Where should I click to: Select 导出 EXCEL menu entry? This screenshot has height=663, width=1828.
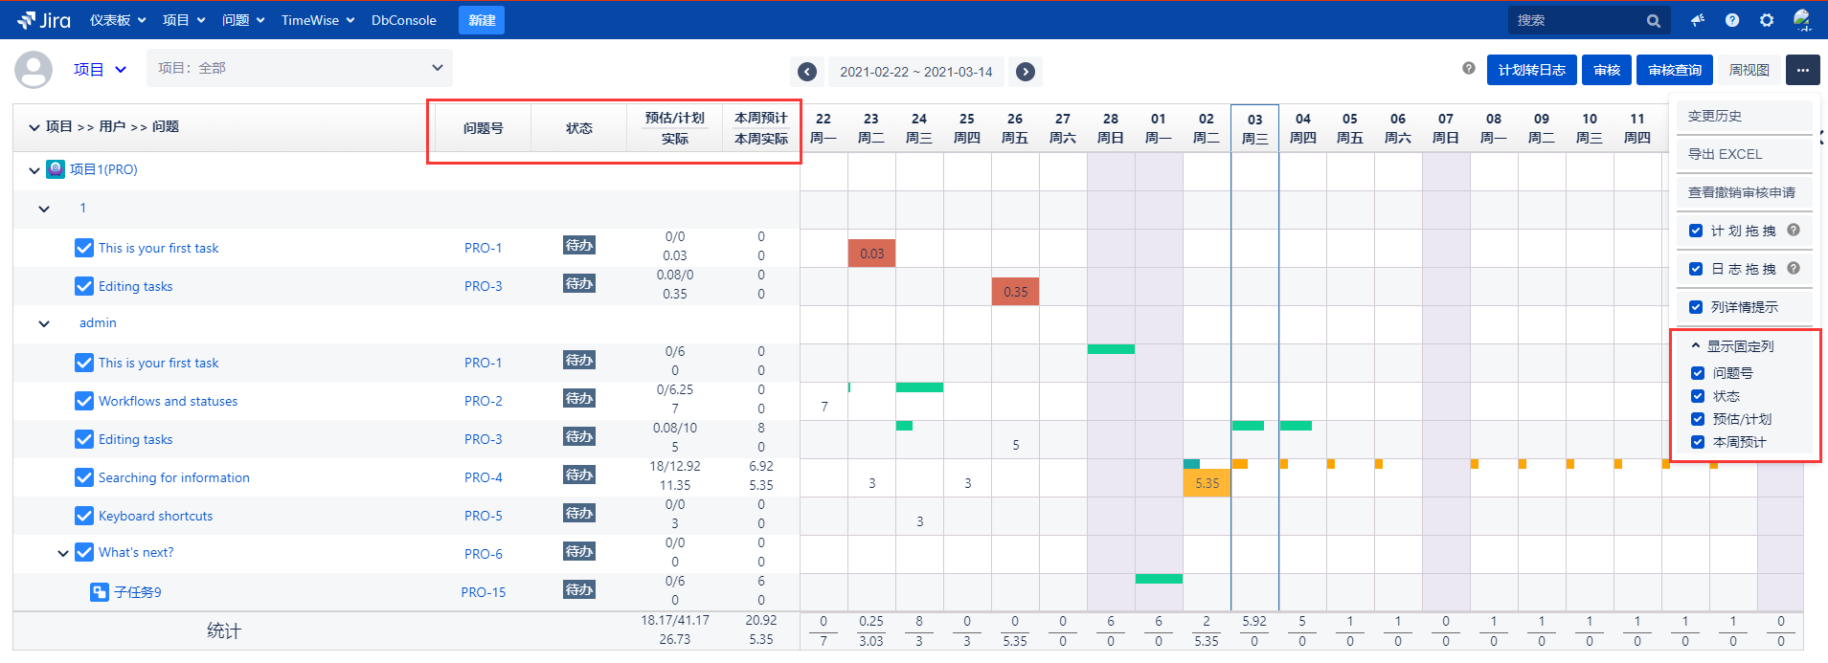[1725, 154]
